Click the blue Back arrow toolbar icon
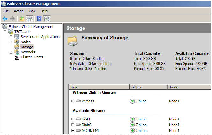Screen dimensions: 212x135 [5, 19]
